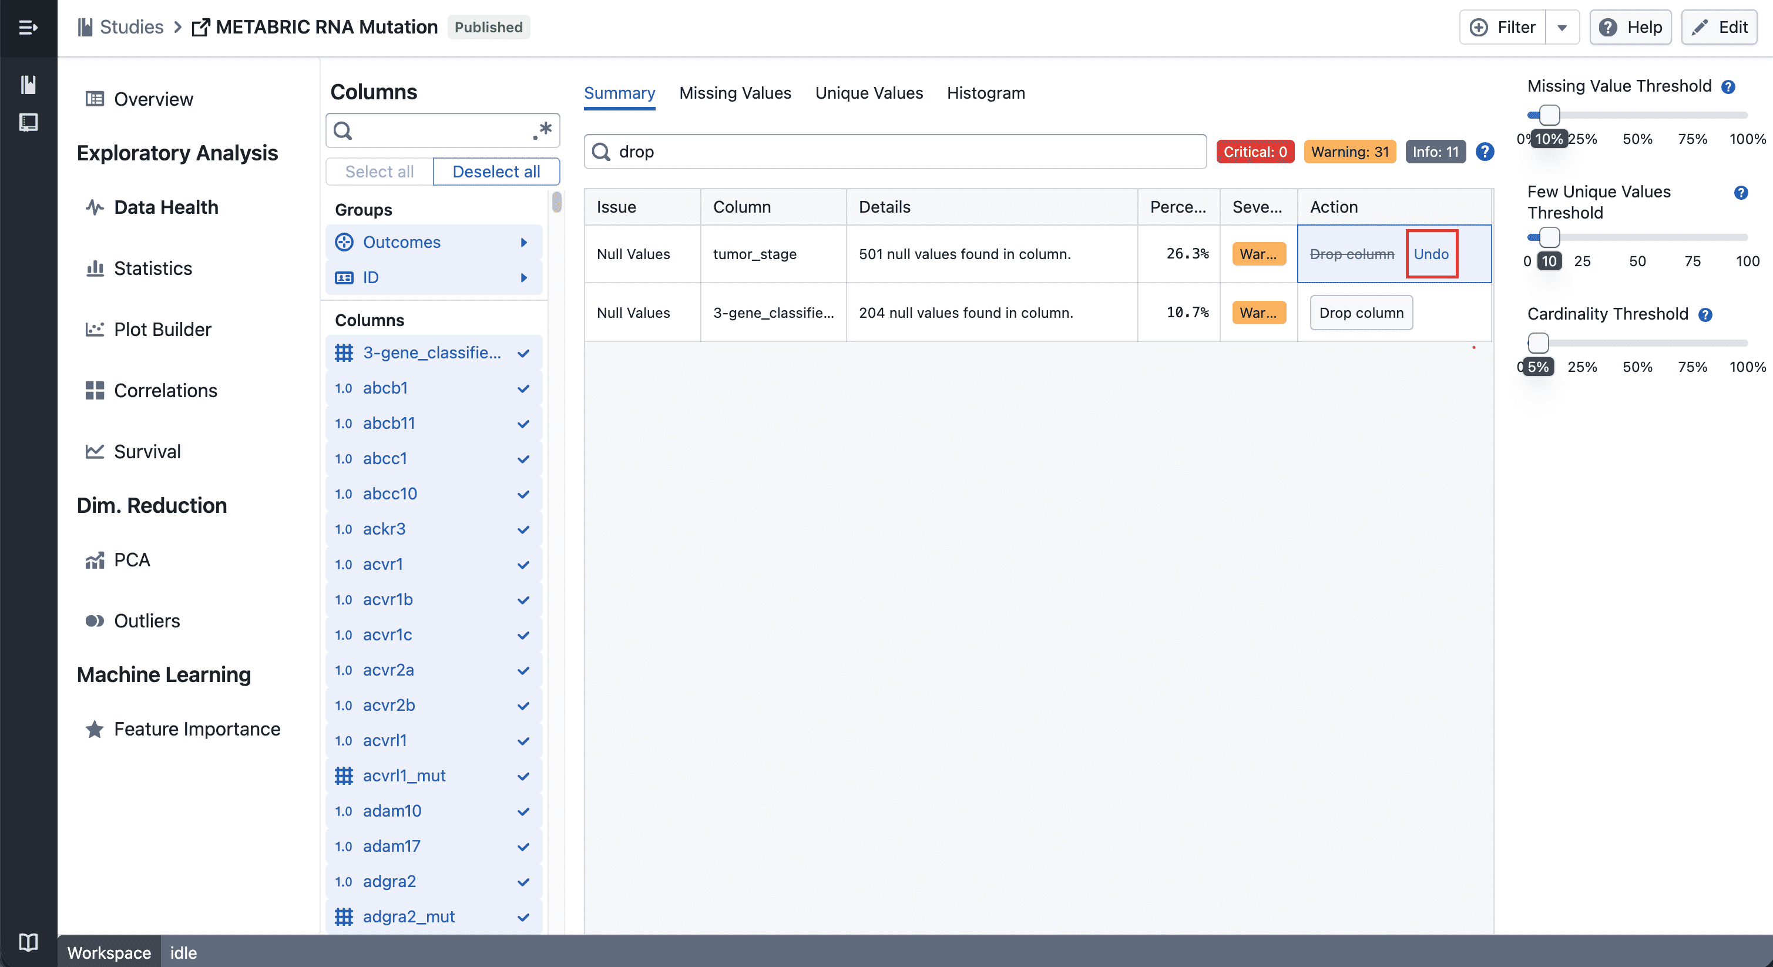Screen dimensions: 1773x967
Task: Deselect the acvr1b column checkmark
Action: point(523,599)
